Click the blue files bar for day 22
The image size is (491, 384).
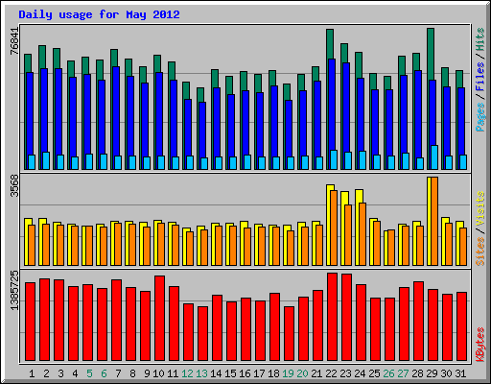tap(332, 104)
